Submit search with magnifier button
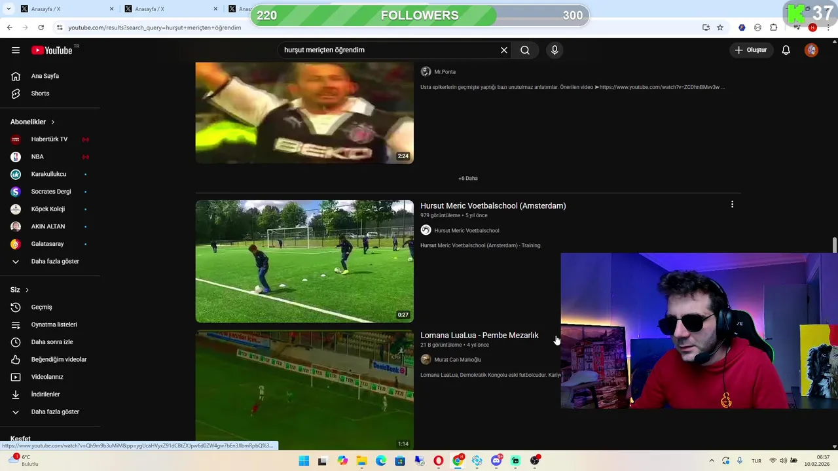 (x=525, y=50)
